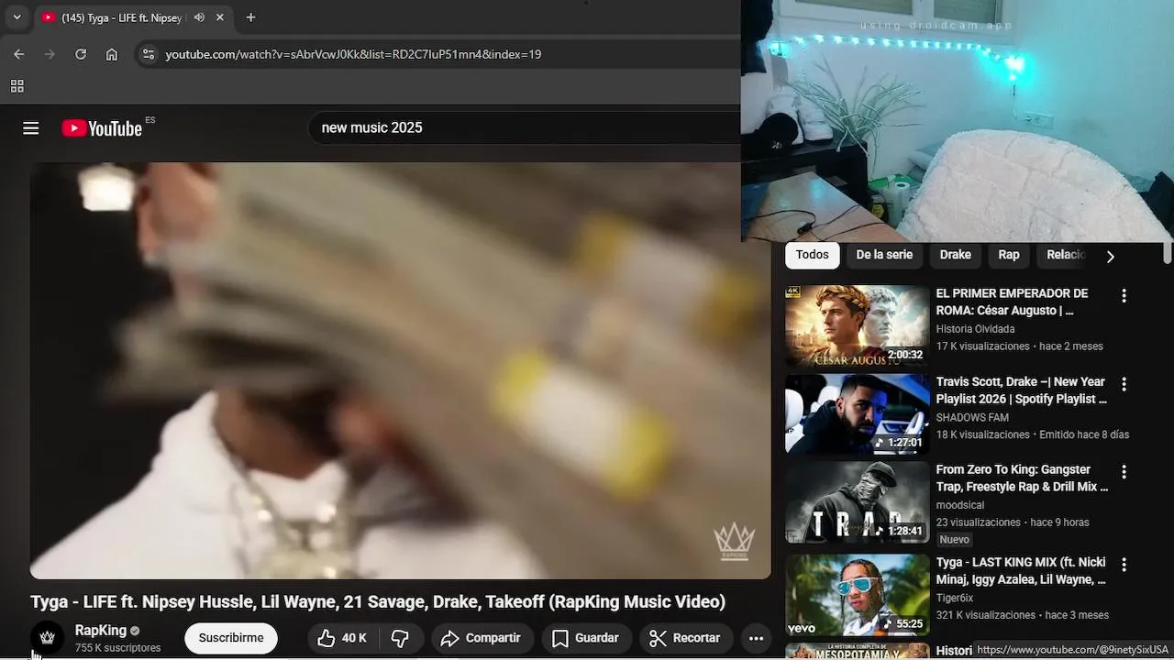Screen dimensions: 1174x660
Task: Open options menu for César Augusto video
Action: click(1124, 296)
